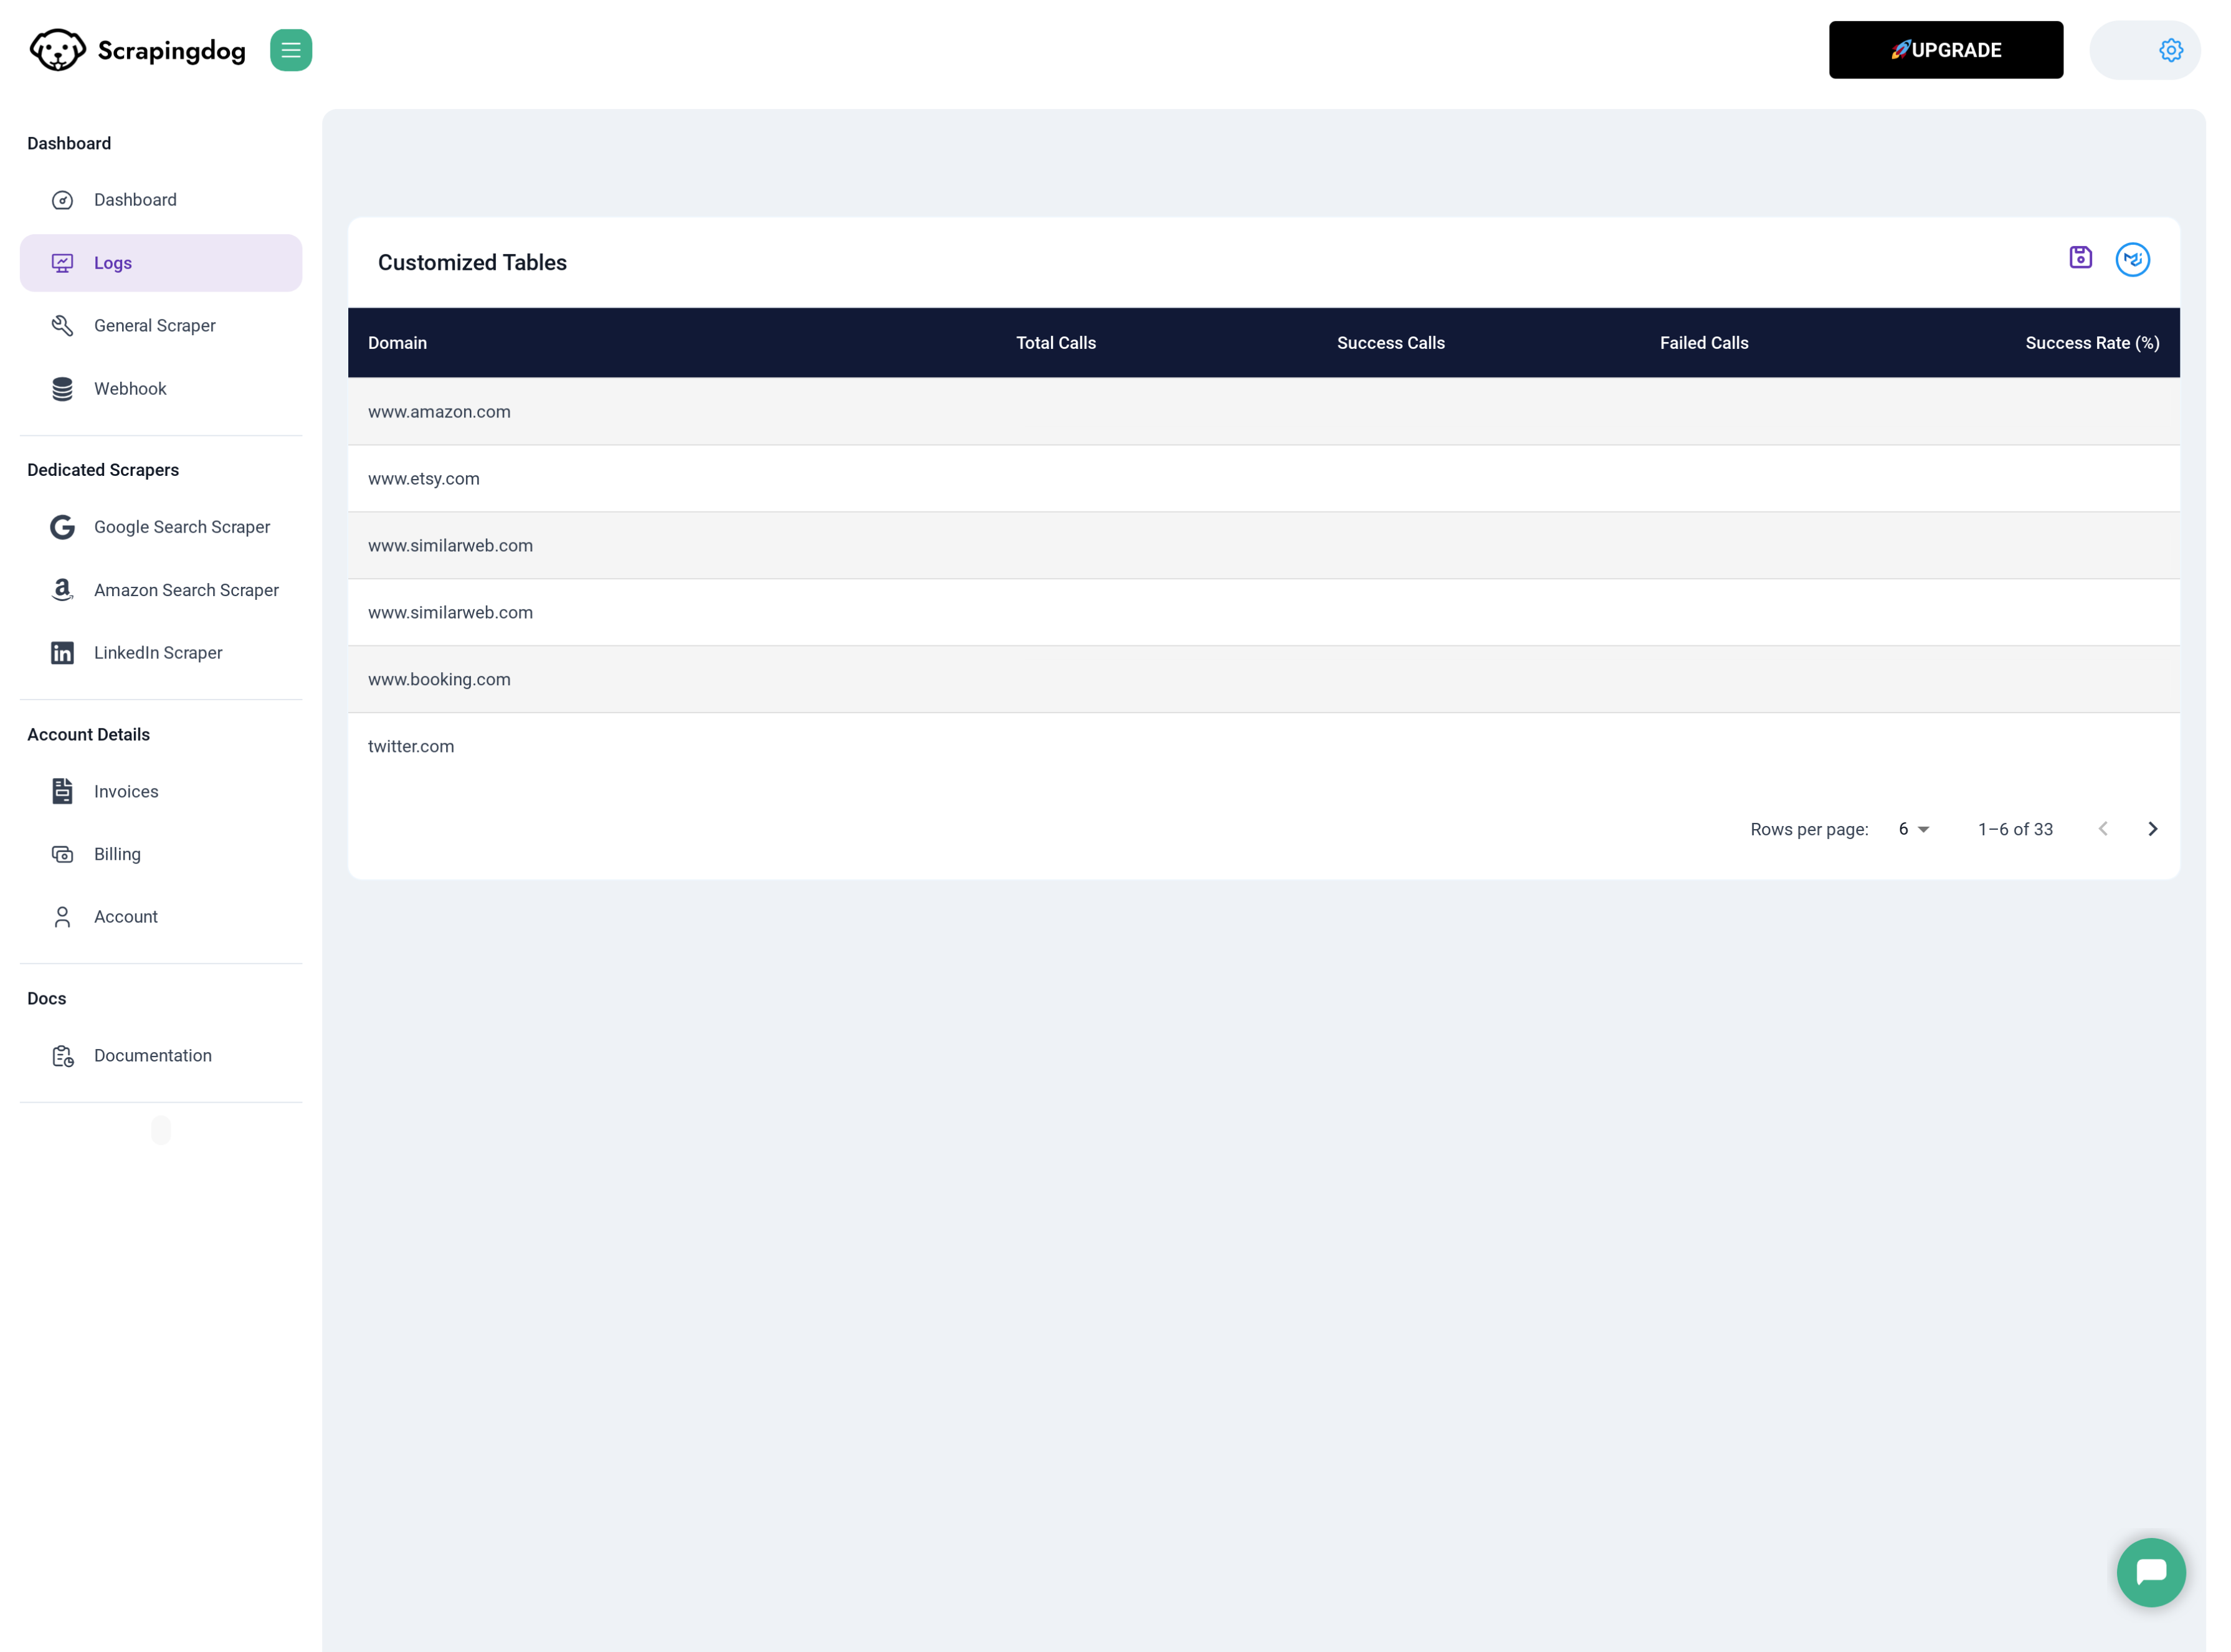Click the Invoices document icon

[62, 791]
